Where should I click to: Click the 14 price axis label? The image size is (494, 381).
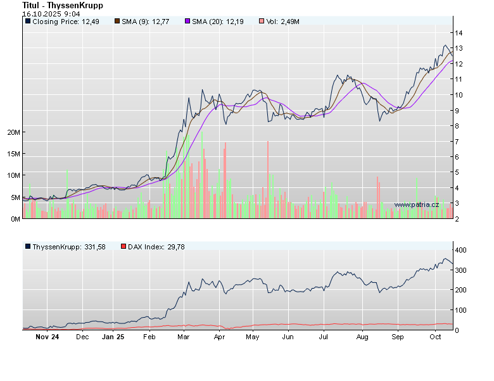coord(457,33)
